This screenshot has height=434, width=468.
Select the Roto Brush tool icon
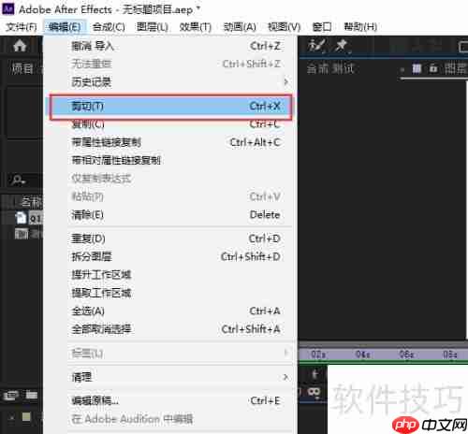(x=316, y=46)
